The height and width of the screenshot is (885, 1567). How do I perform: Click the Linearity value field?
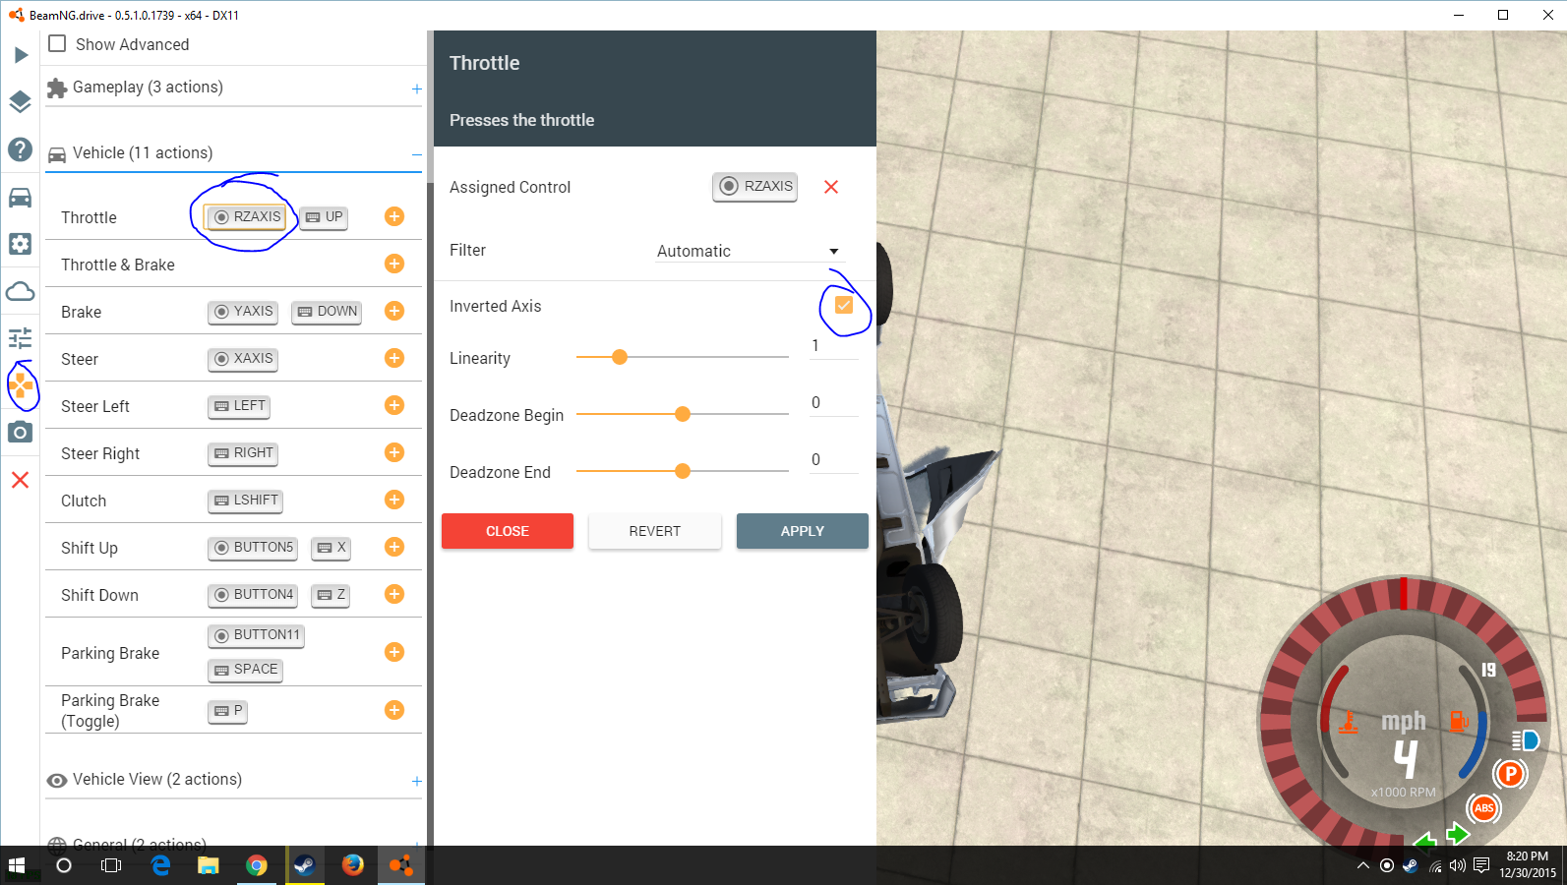coord(834,346)
